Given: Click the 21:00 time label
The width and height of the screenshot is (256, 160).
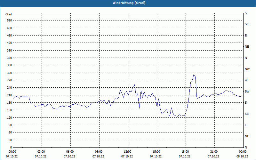Looking at the screenshot, I should (214, 152).
